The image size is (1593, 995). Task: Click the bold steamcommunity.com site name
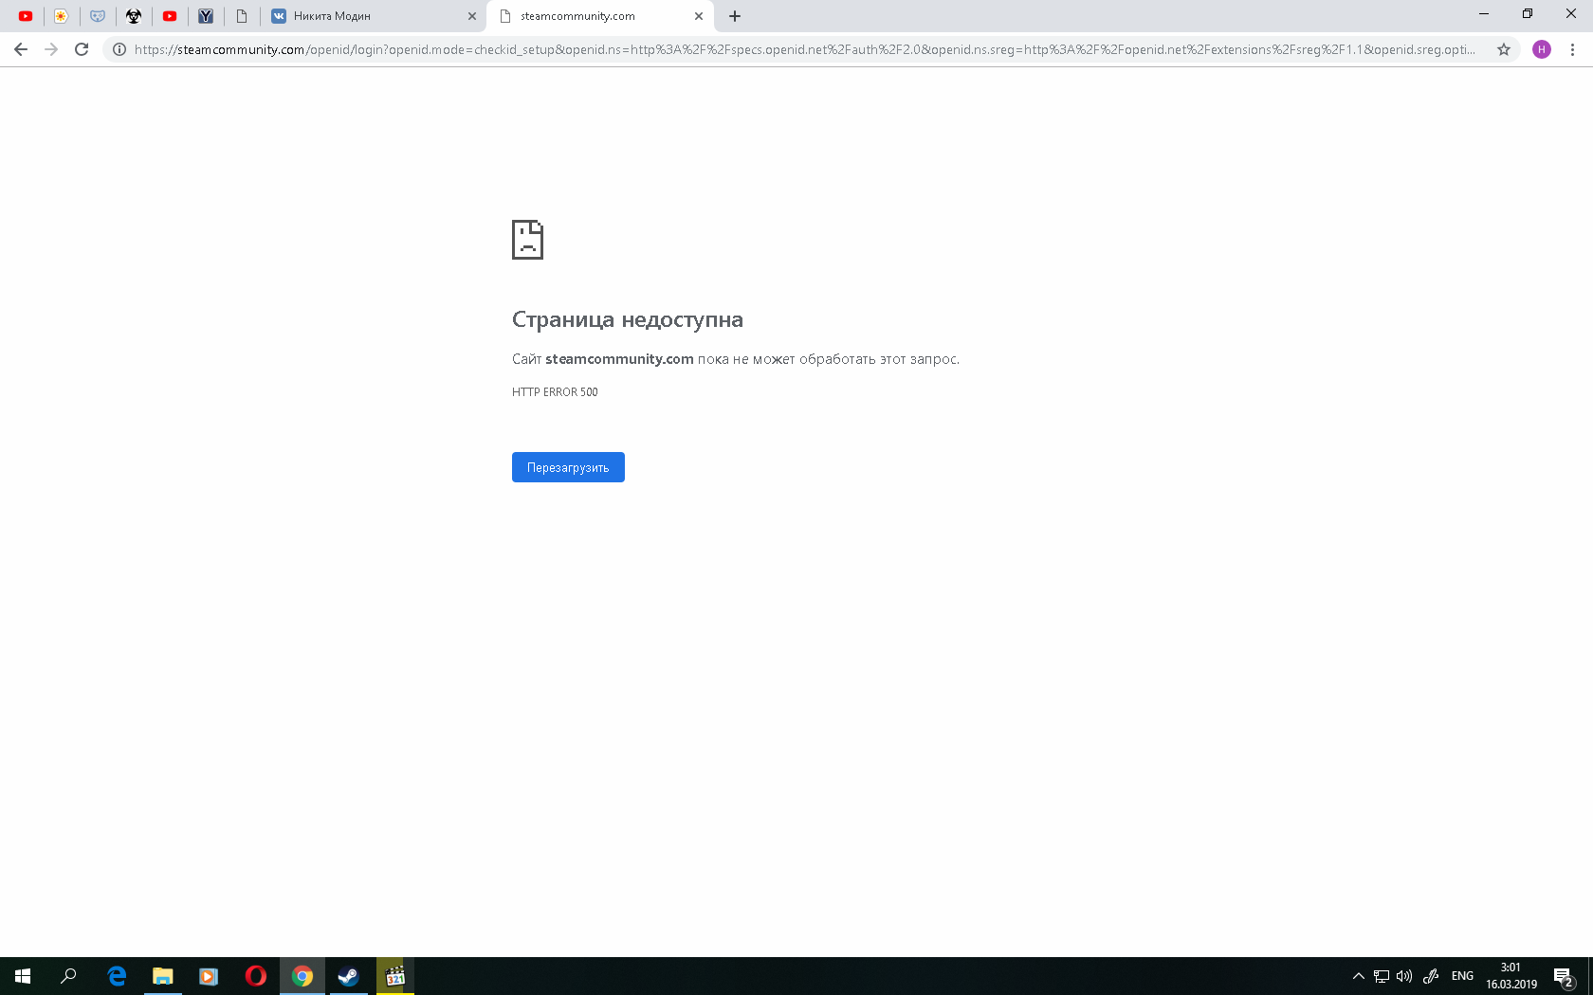pyautogui.click(x=619, y=359)
